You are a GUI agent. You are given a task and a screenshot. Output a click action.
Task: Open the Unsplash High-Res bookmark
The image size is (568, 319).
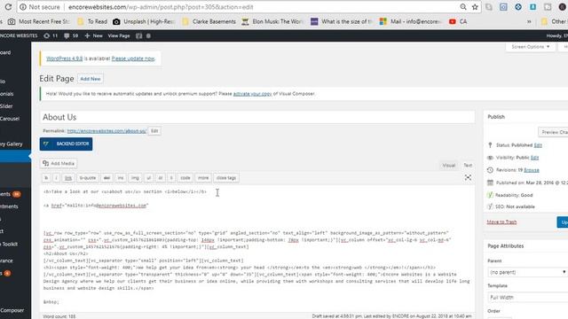[x=144, y=21]
